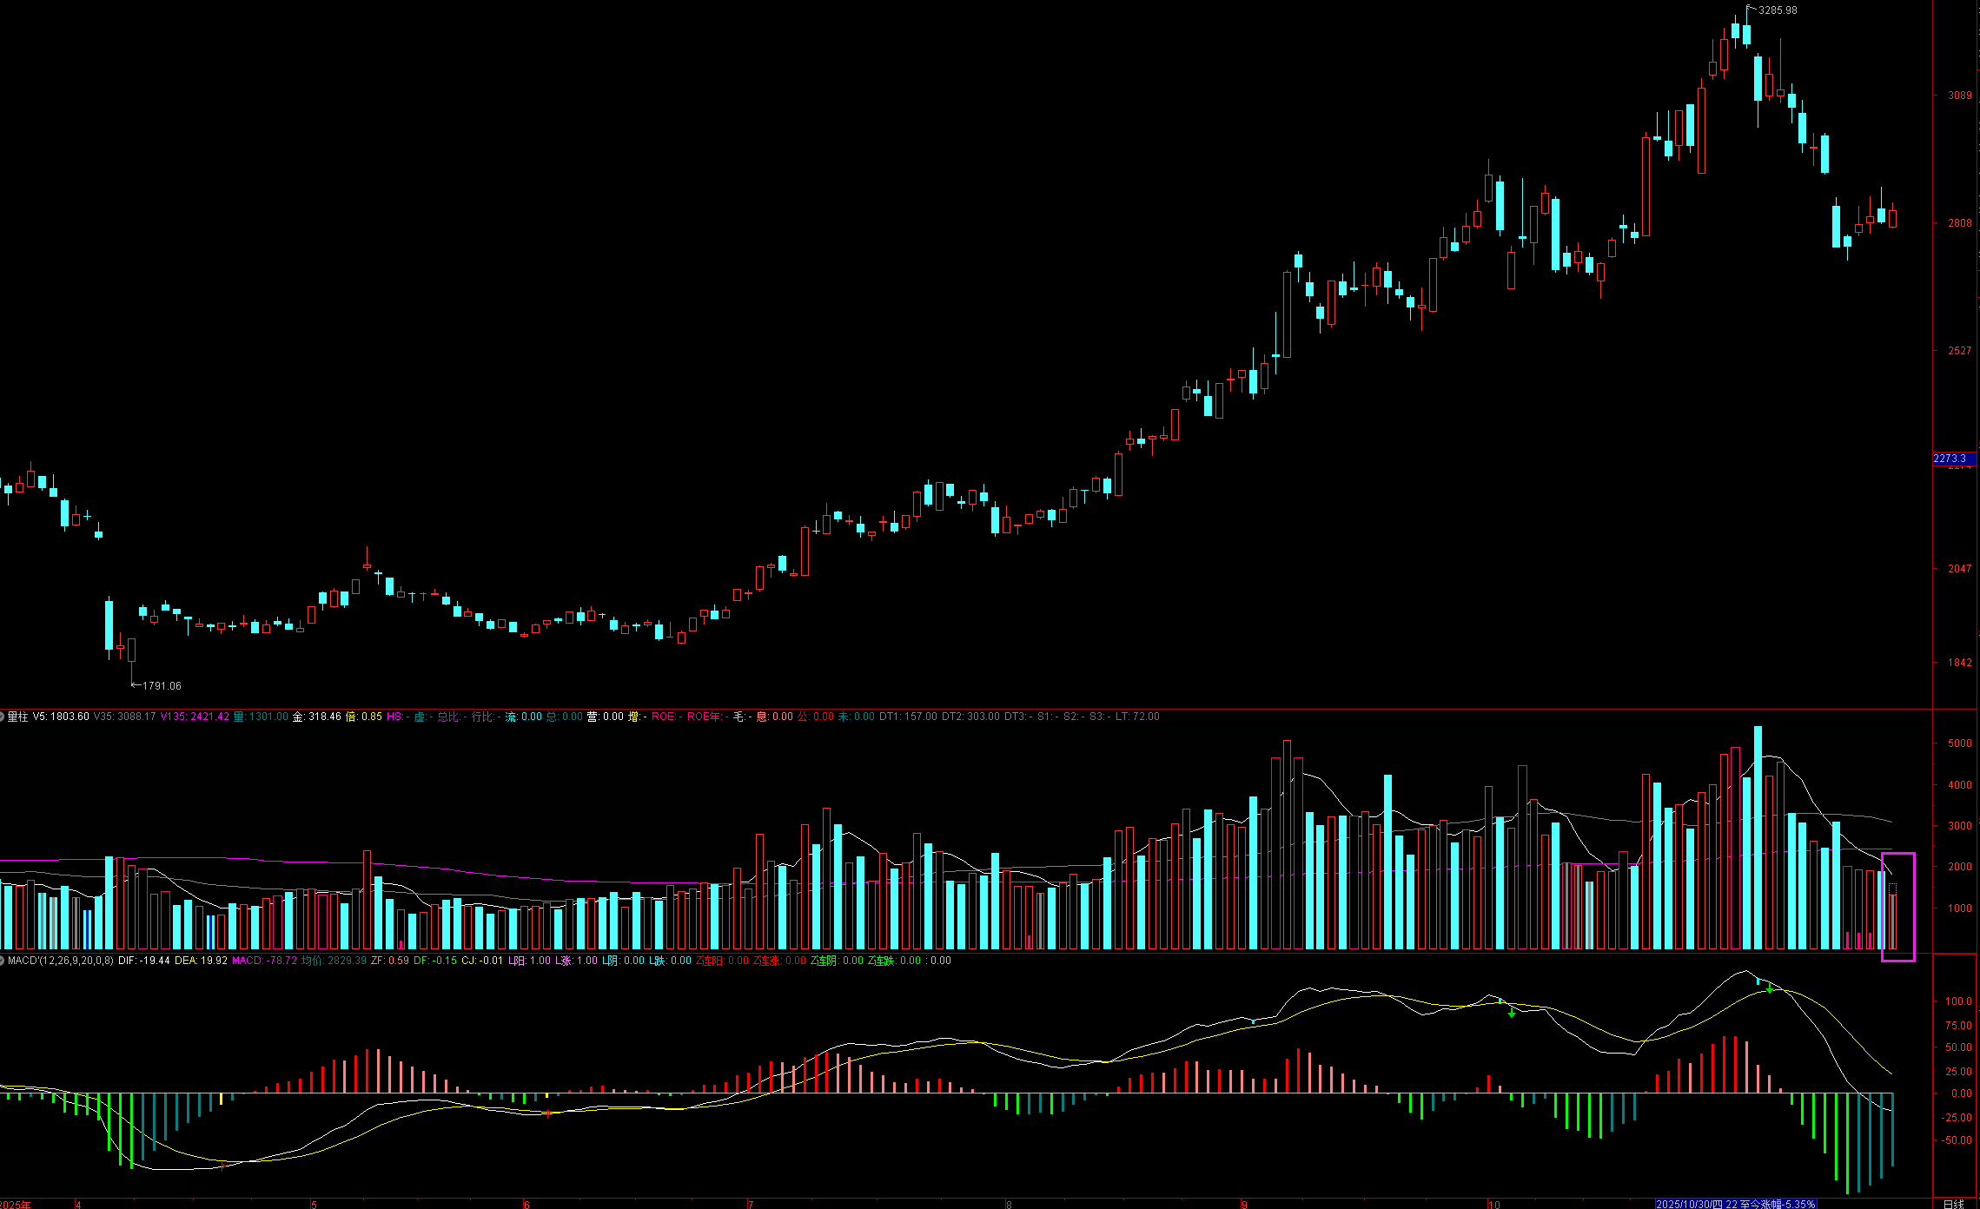1980x1209 pixels.
Task: Click the 均价 2829.39 label in MACD header
Action: [334, 961]
